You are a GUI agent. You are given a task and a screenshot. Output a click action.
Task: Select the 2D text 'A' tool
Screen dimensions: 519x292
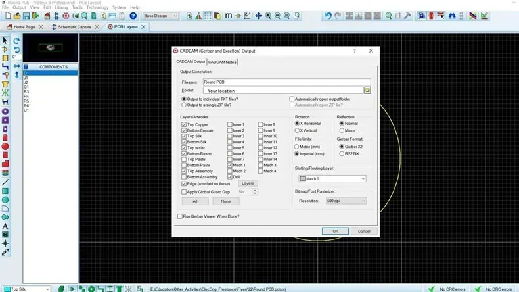tap(5, 226)
